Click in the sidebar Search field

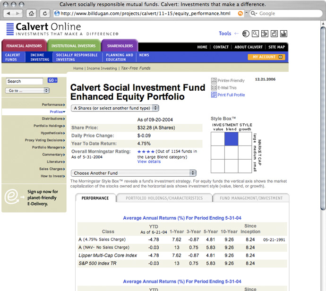pos(25,81)
